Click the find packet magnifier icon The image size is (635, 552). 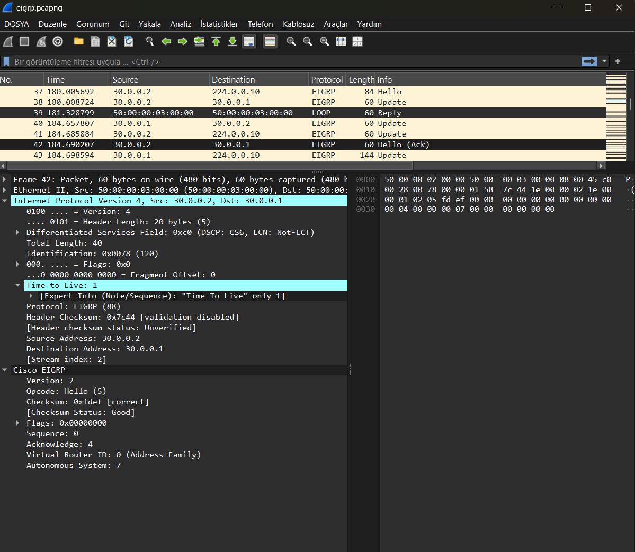[x=150, y=41]
